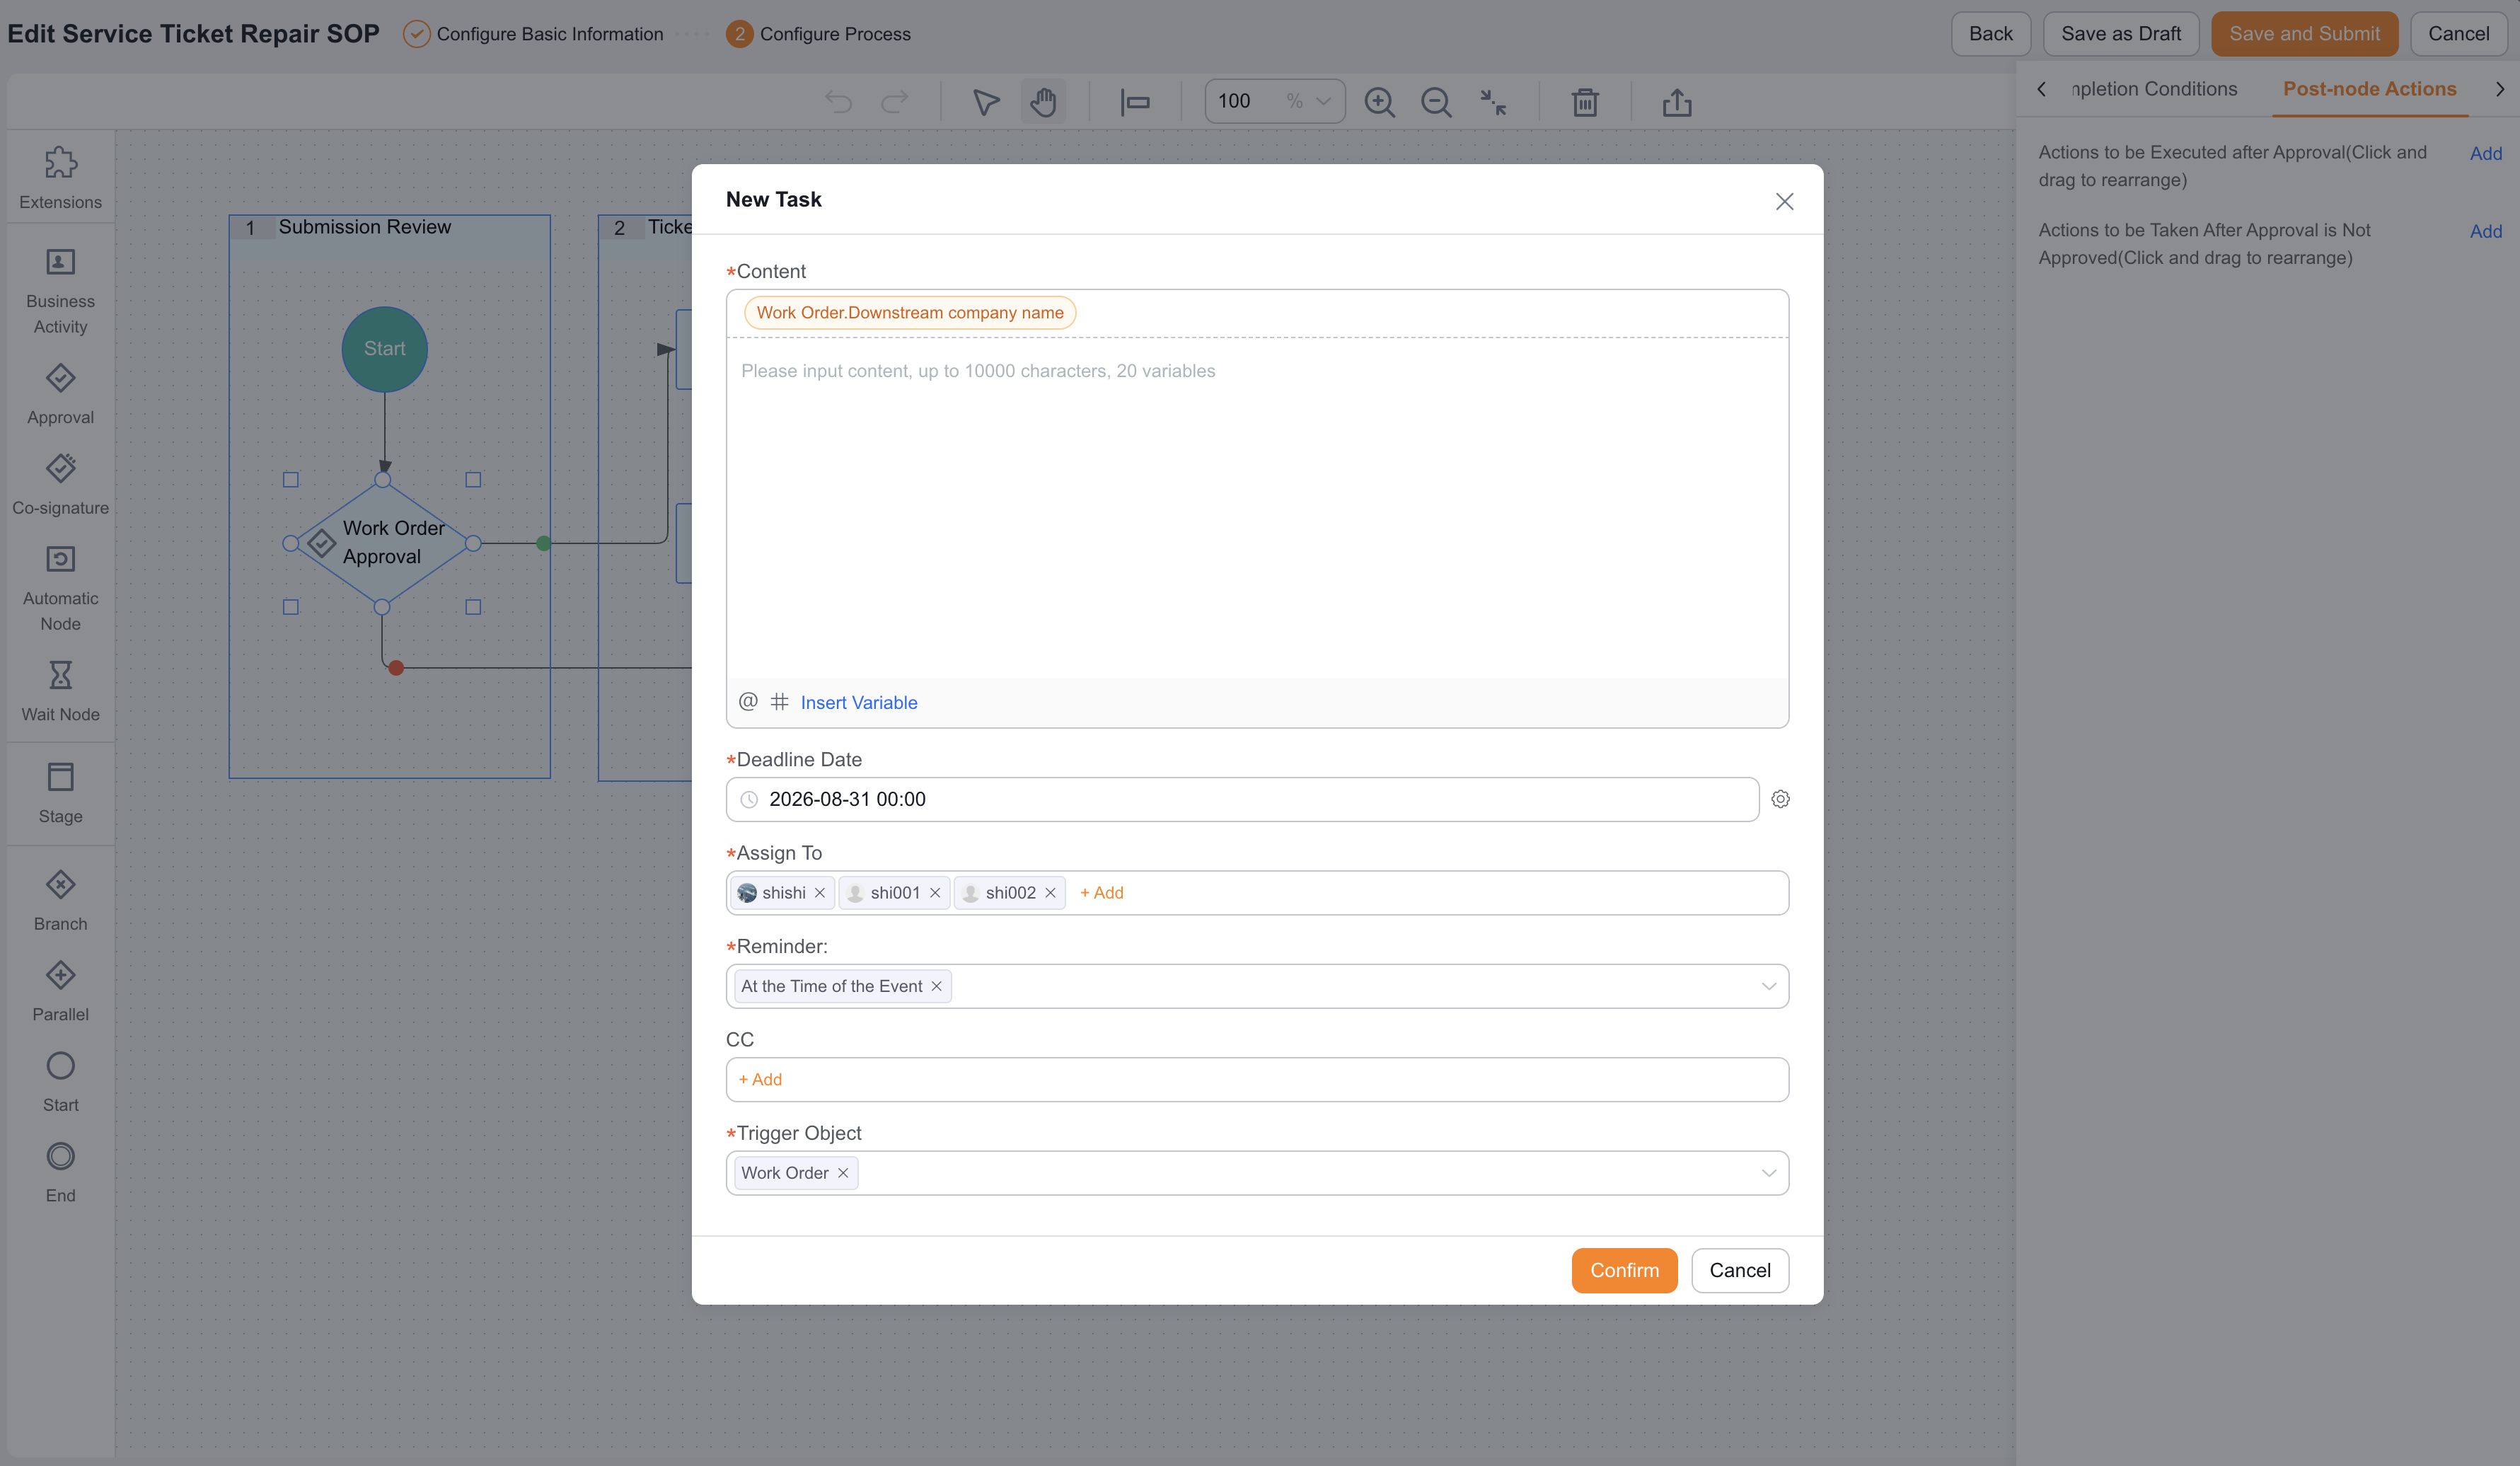
Task: Click the Confirm button
Action: [1624, 1270]
